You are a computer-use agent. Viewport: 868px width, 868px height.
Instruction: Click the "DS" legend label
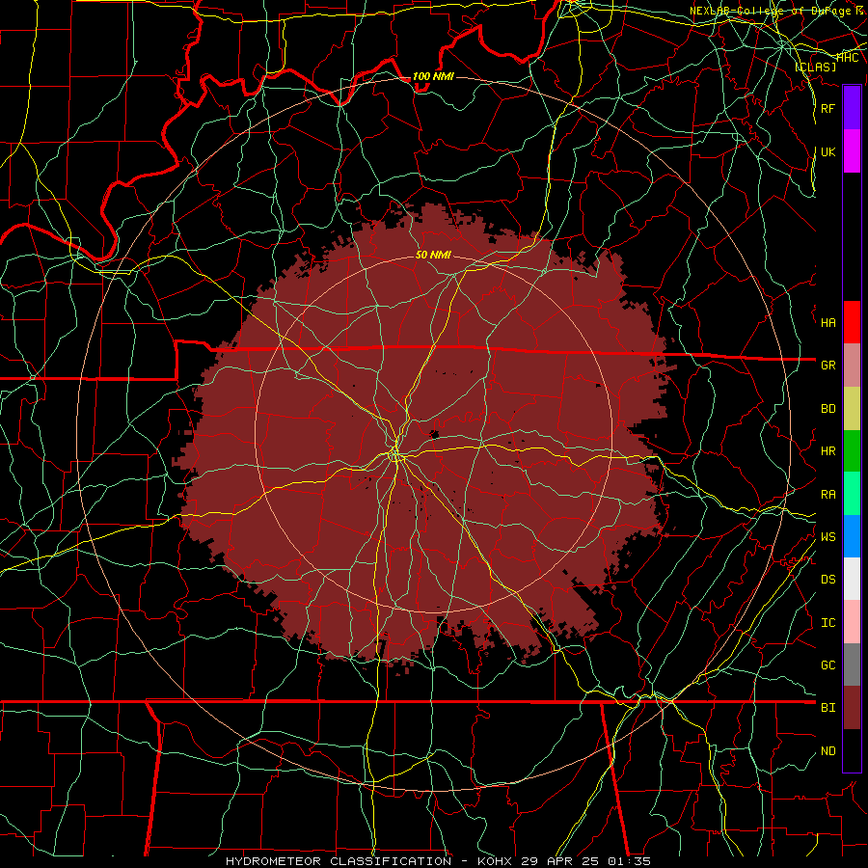(x=827, y=580)
